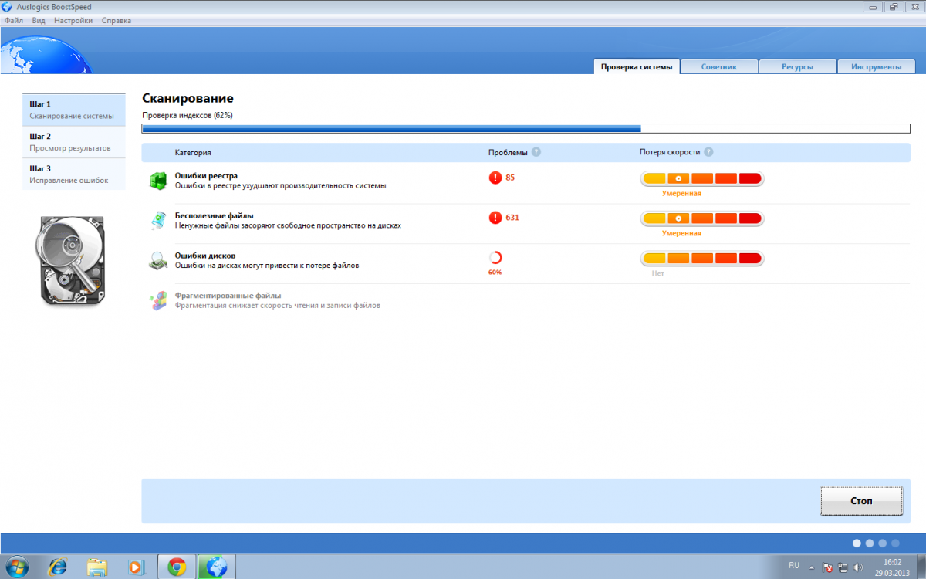926x579 pixels.
Task: Click the fragmented files category icon
Action: pos(158,301)
